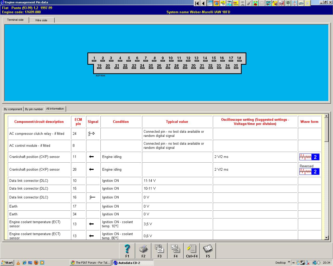Viewport: 333px width, 266px height.
Task: Open the A/C air conditioning module icon
Action: (288, 3)
